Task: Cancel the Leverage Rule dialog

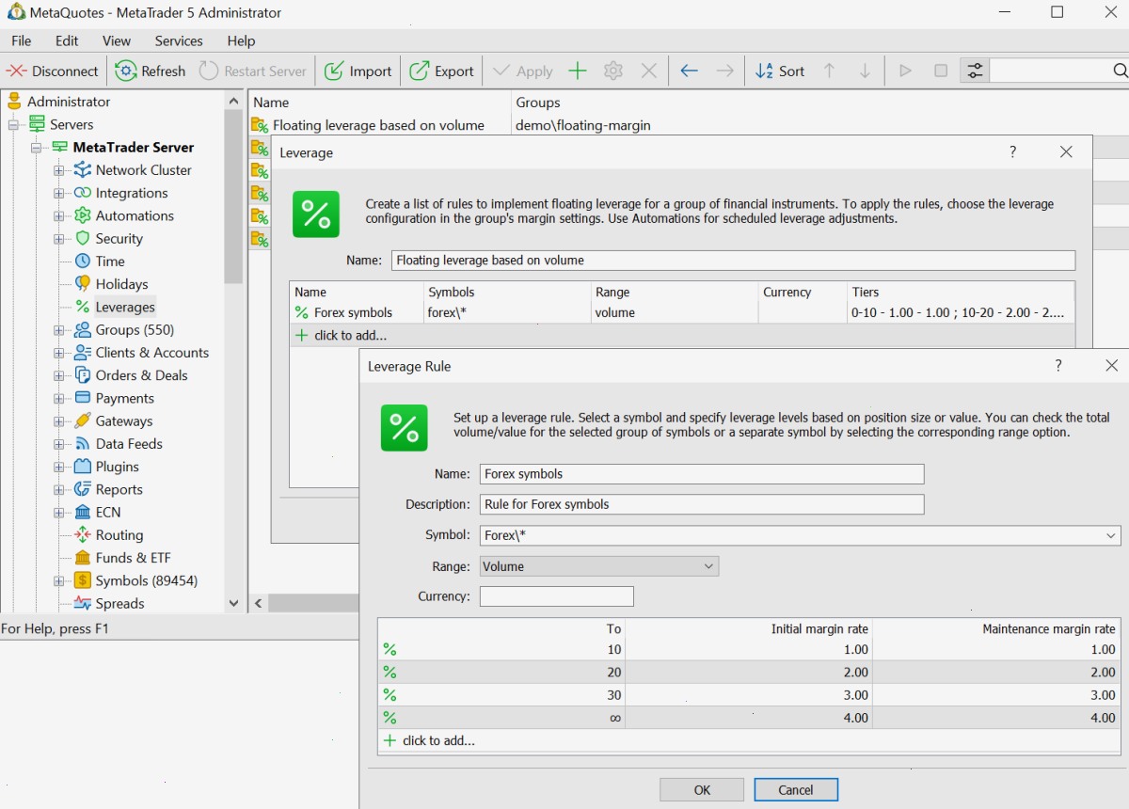Action: pos(796,790)
